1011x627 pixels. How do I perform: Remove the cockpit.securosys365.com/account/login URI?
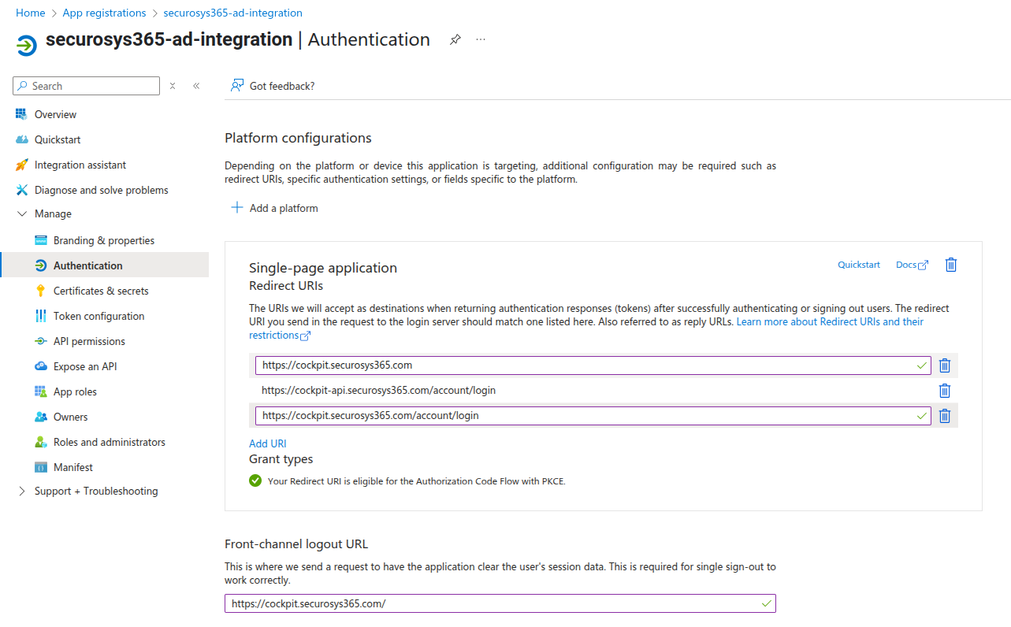pos(944,416)
